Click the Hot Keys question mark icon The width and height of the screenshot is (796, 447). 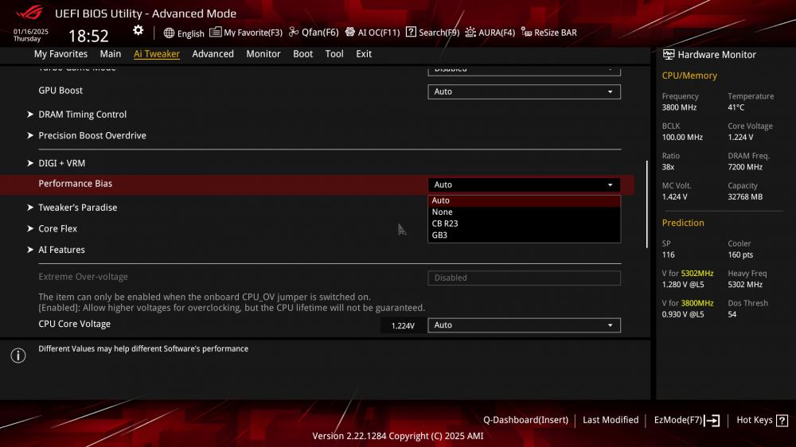782,420
